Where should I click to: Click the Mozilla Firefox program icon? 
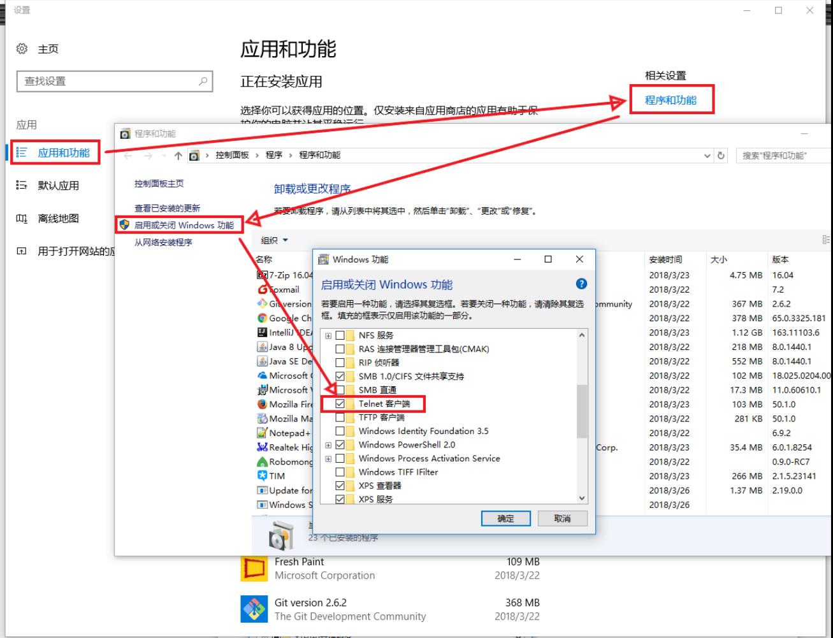coord(262,404)
